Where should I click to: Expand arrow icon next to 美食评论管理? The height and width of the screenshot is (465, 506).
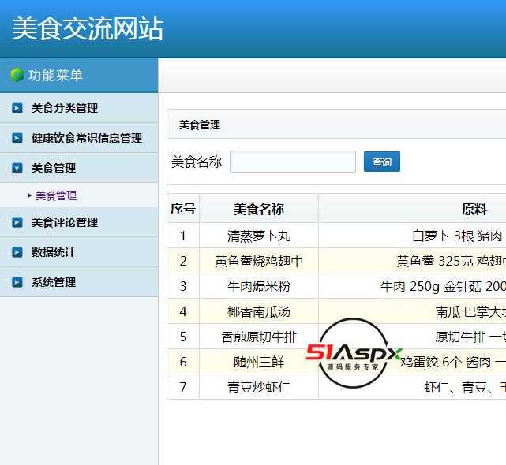[17, 222]
